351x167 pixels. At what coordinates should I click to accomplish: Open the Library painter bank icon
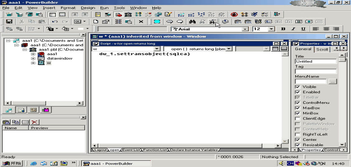pyautogui.click(x=128, y=15)
